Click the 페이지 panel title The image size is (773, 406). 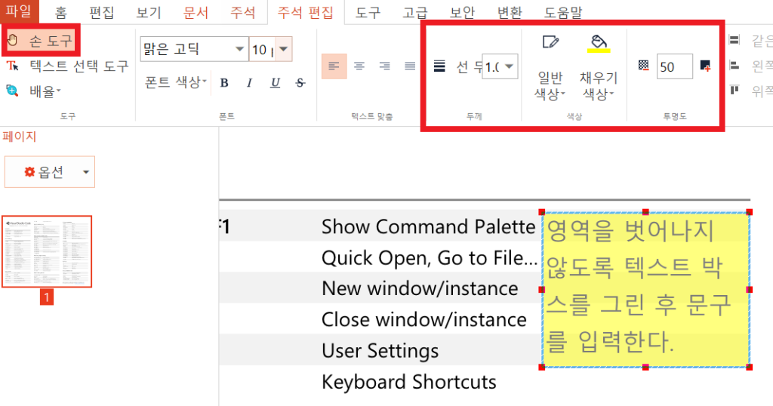tap(19, 137)
